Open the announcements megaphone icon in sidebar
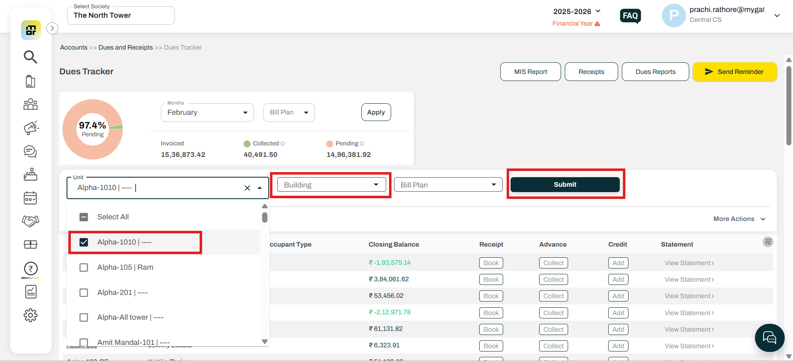 coord(31,128)
